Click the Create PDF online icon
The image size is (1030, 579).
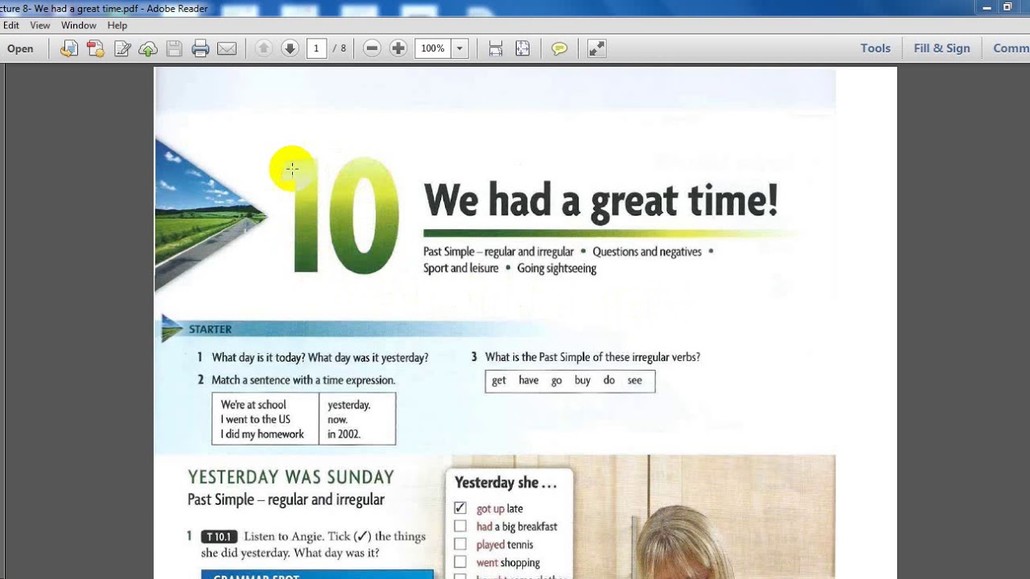pos(69,48)
